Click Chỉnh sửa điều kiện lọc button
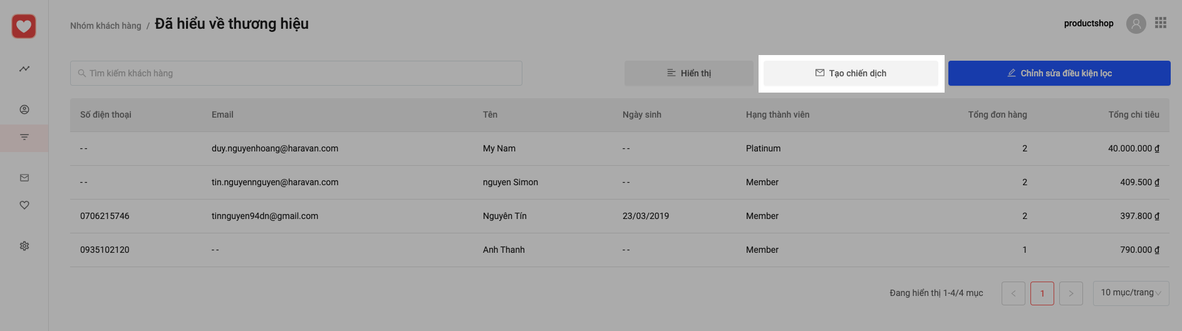Viewport: 1182px width, 331px height. (x=1059, y=73)
